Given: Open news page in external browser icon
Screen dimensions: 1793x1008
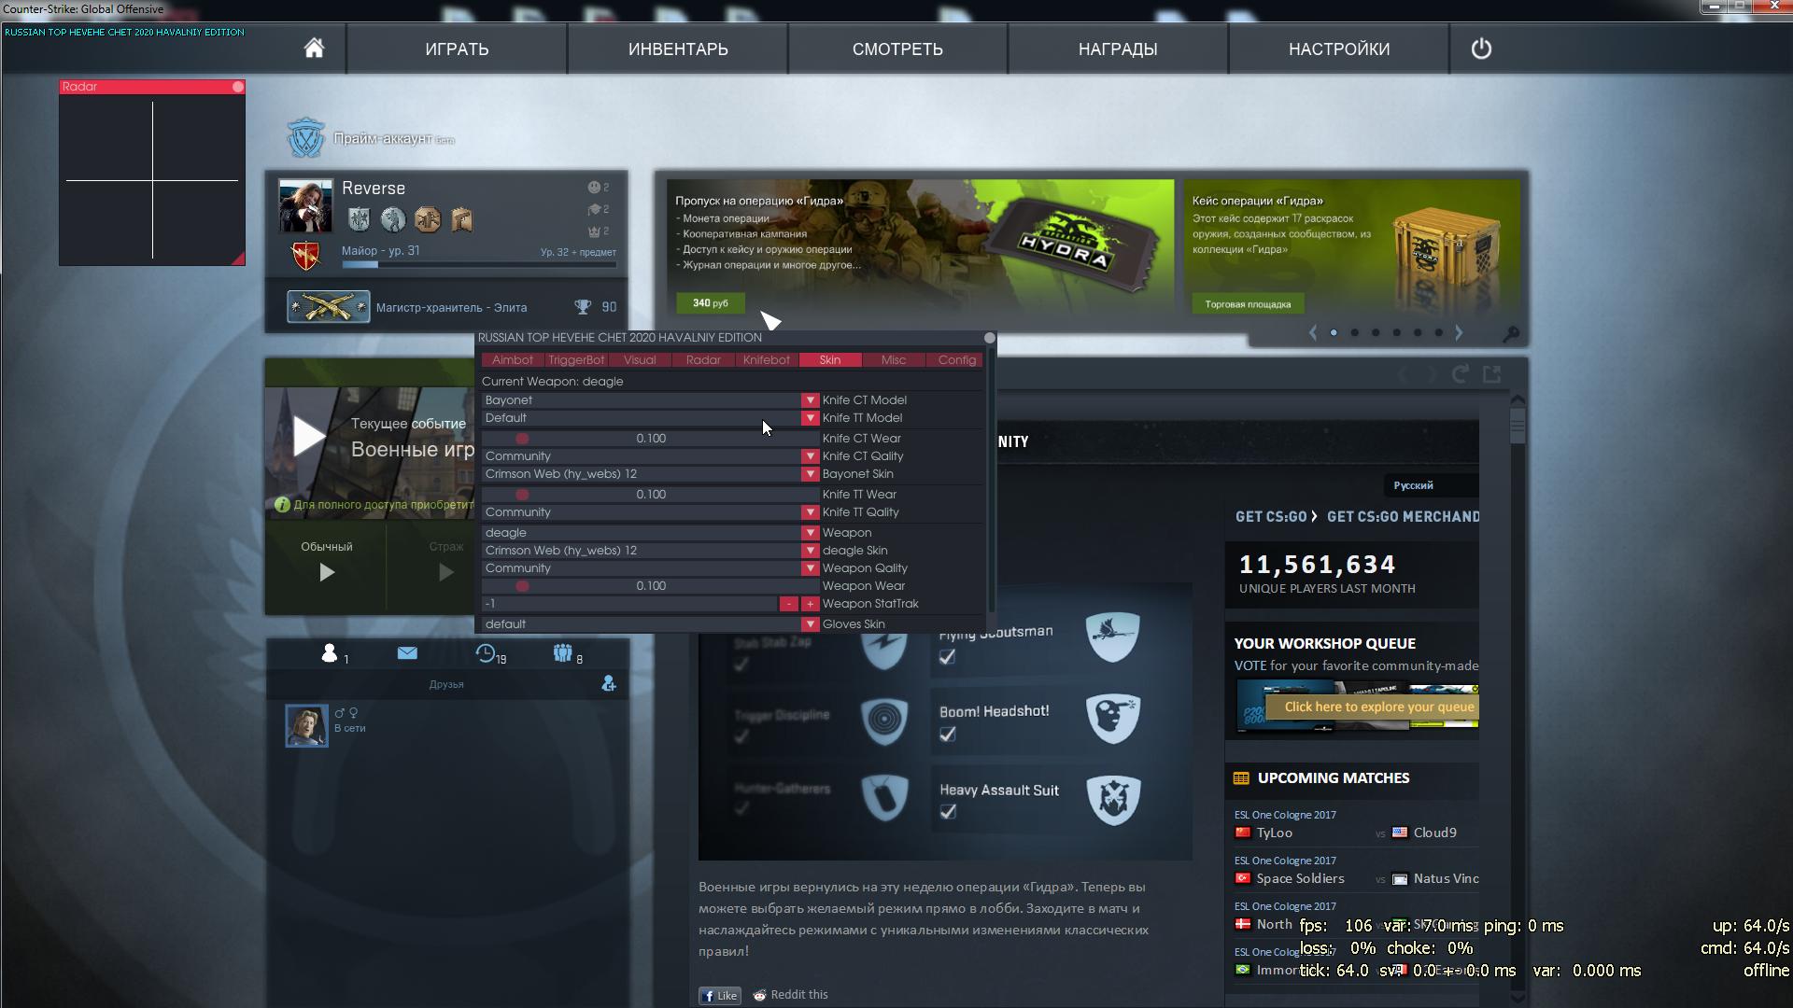Looking at the screenshot, I should (x=1492, y=374).
